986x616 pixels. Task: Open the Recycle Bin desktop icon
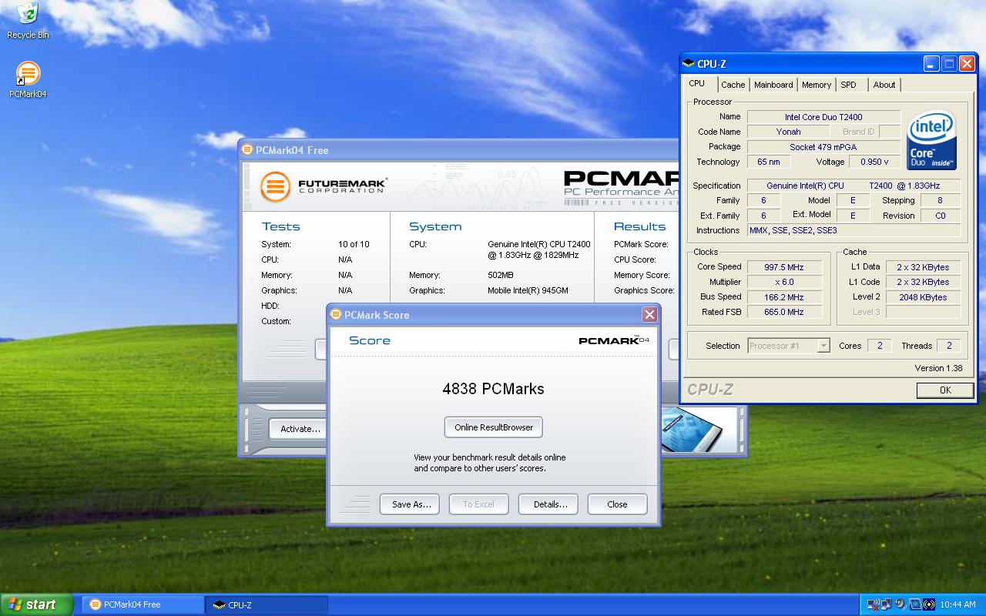pyautogui.click(x=28, y=20)
